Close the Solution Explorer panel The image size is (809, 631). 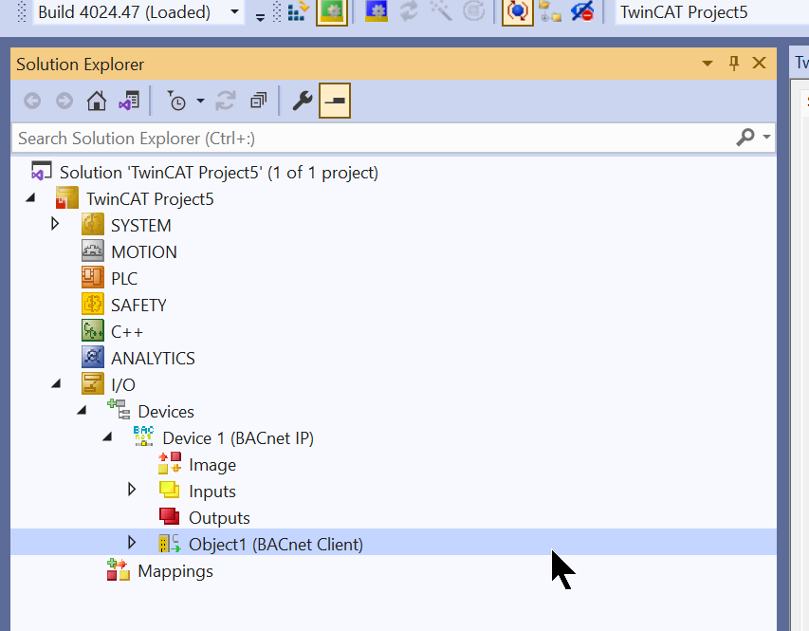click(759, 64)
